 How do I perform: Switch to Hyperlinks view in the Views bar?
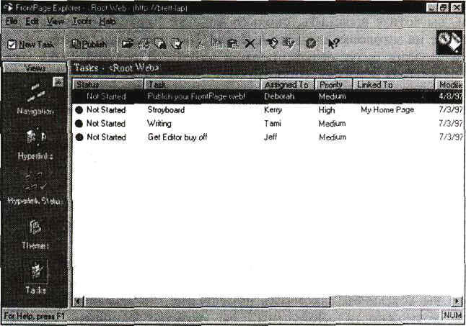[x=35, y=145]
